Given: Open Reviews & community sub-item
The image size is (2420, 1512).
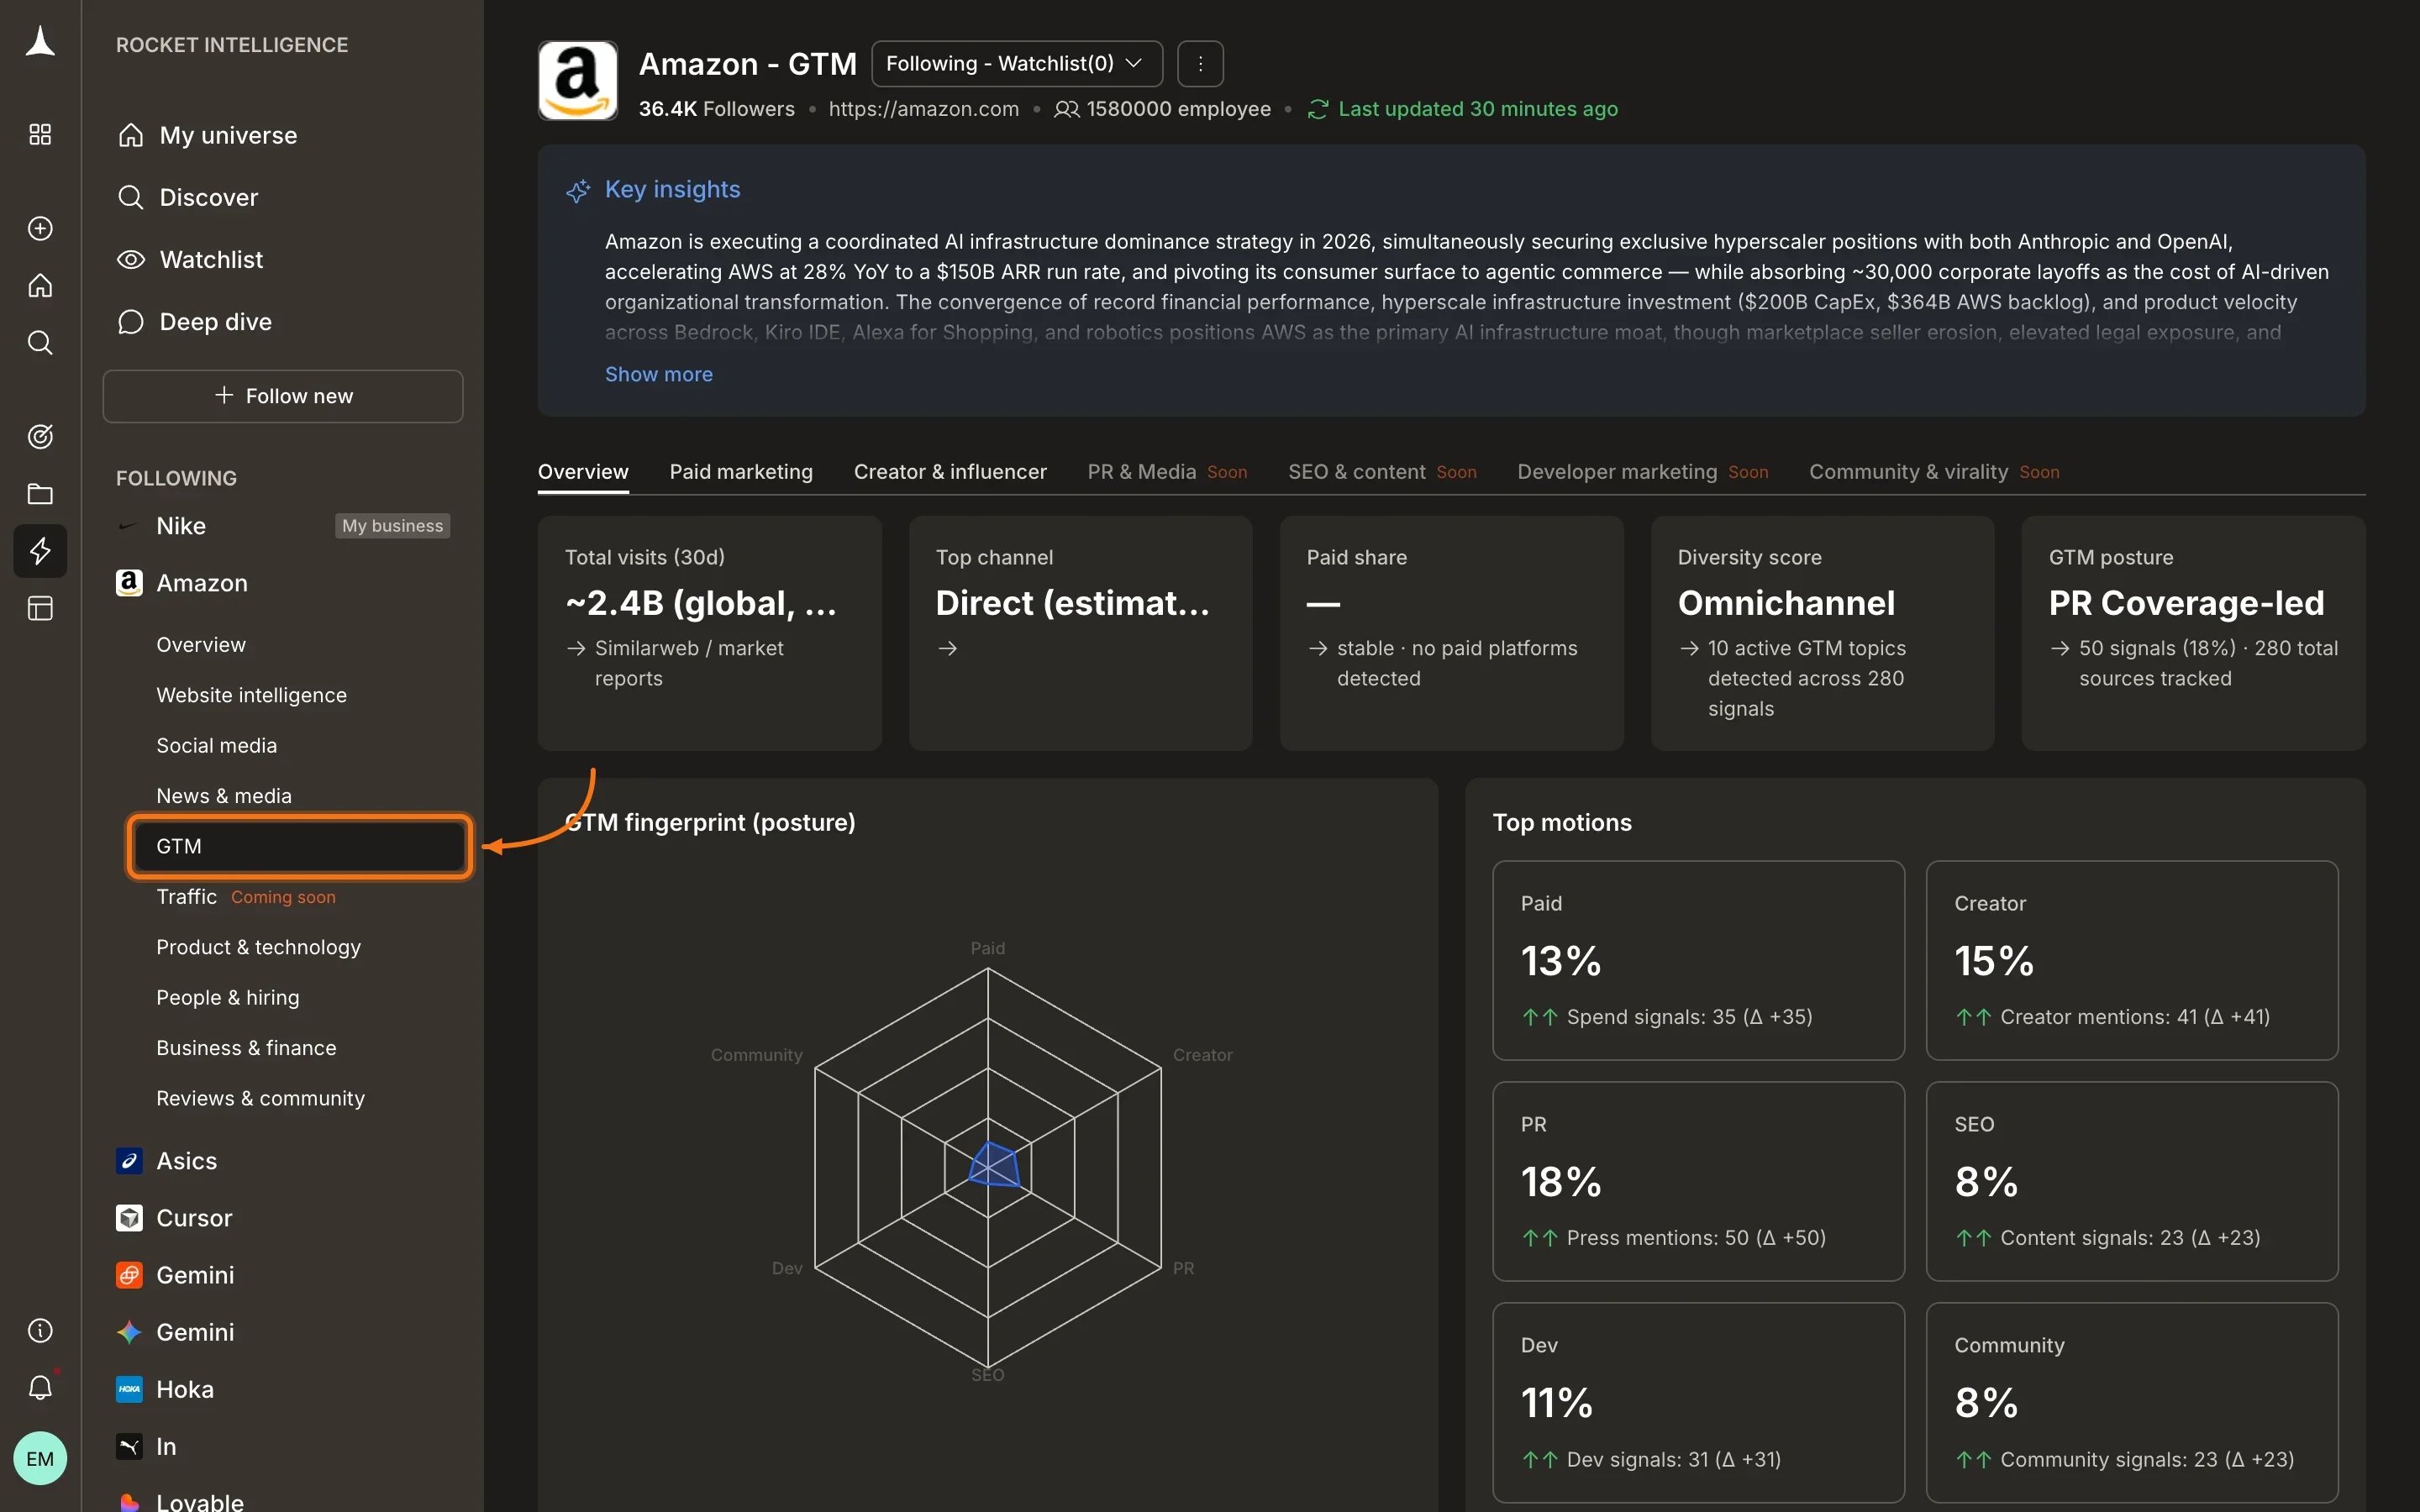Looking at the screenshot, I should point(260,1098).
